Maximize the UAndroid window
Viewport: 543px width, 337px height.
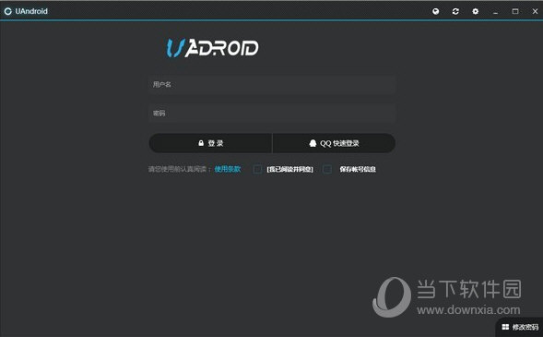tap(515, 11)
